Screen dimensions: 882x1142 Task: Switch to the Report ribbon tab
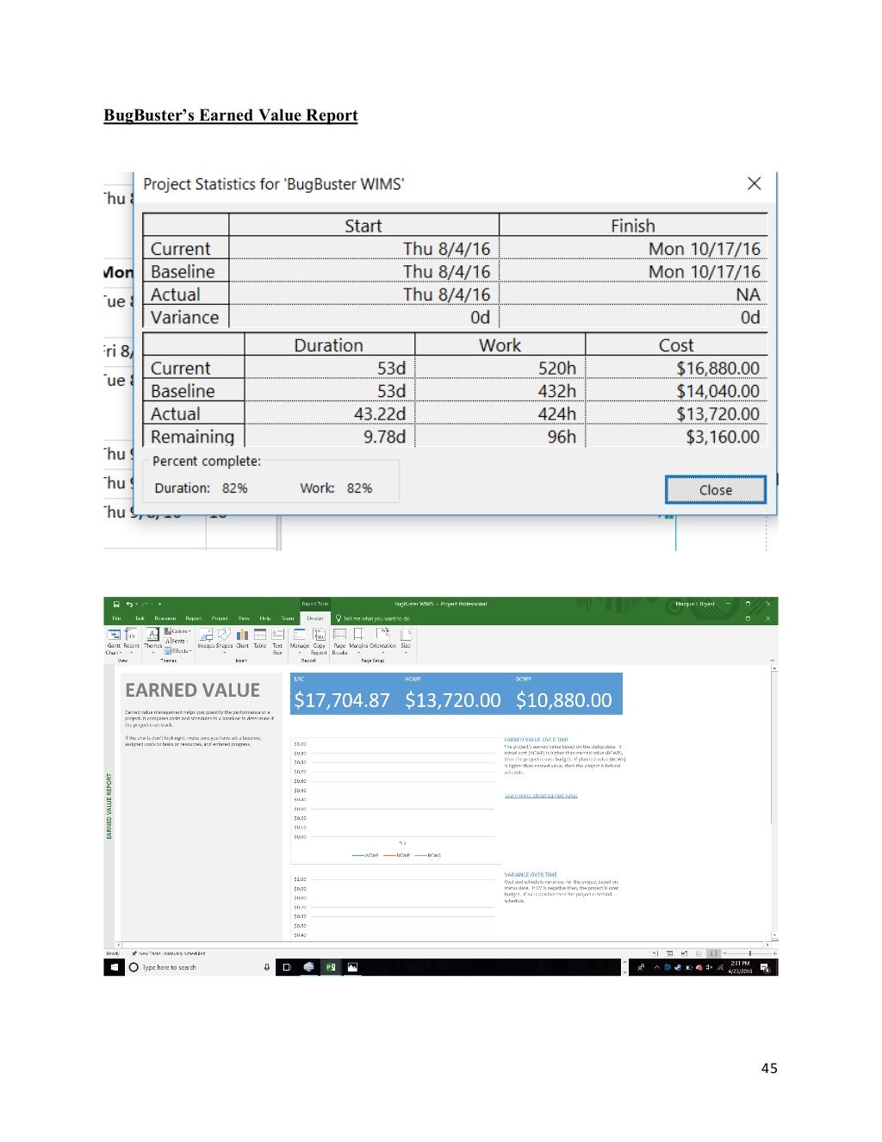tap(194, 618)
